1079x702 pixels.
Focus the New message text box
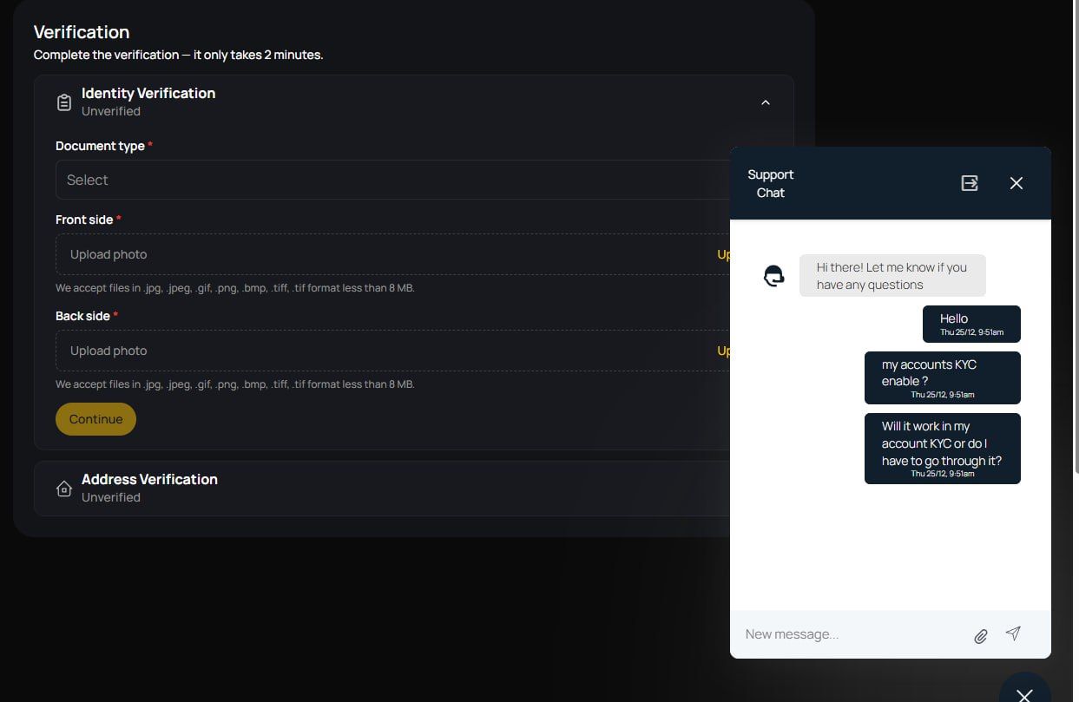(x=851, y=634)
